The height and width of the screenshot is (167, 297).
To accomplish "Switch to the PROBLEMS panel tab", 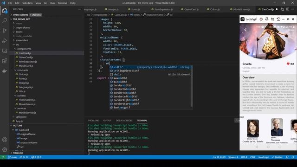I will [93, 121].
